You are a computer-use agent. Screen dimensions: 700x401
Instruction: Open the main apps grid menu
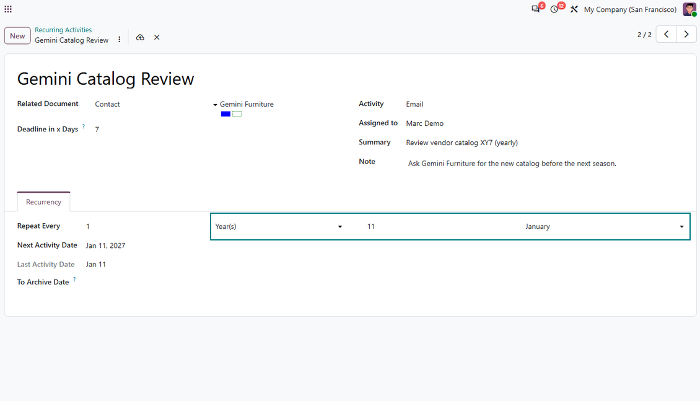pos(8,9)
